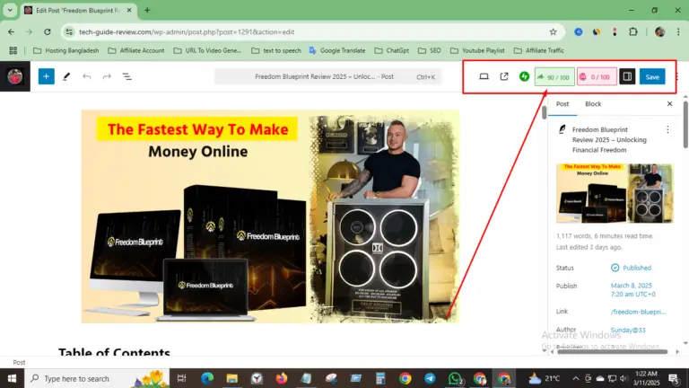689x388 pixels.
Task: View post in new tab icon
Action: pos(504,76)
